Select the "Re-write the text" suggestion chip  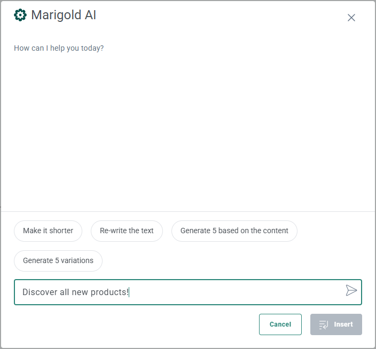click(127, 231)
